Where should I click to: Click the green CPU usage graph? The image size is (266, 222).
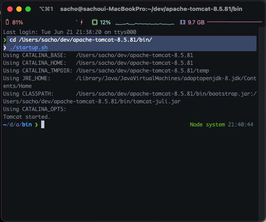pyautogui.click(x=145, y=24)
